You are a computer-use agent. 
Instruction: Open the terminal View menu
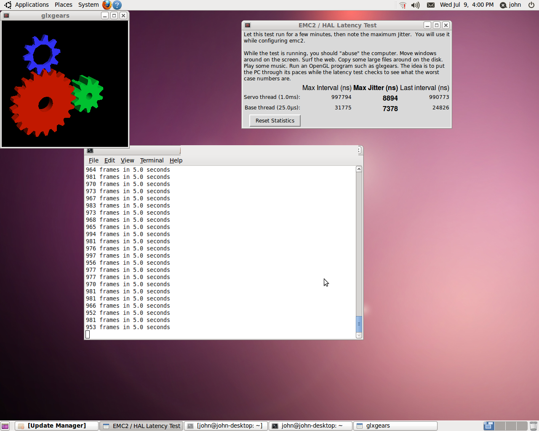coord(127,160)
